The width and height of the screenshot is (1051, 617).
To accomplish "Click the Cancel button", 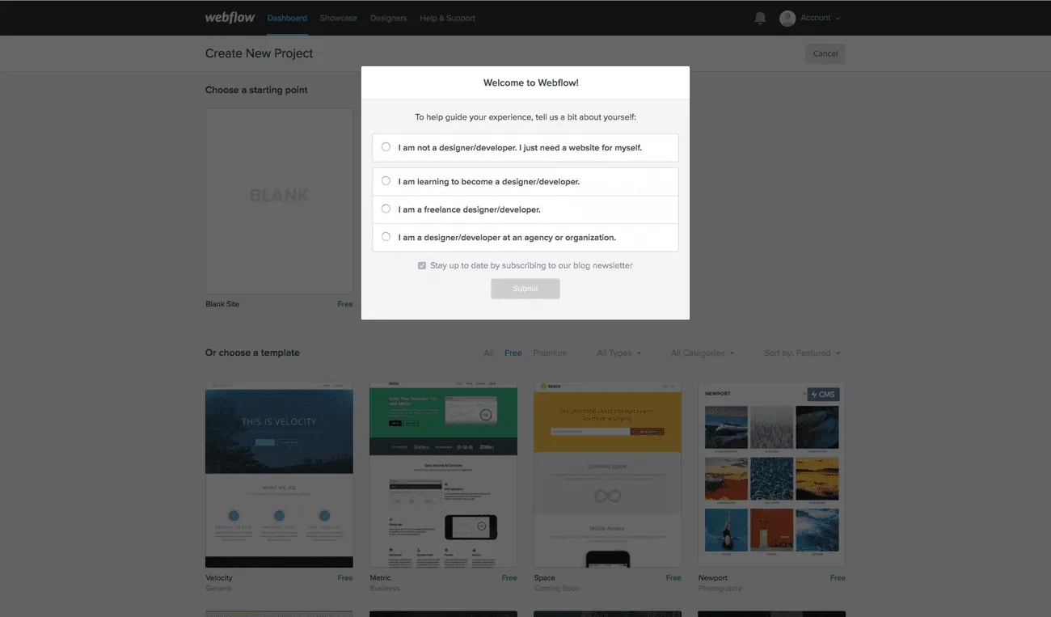I will (x=825, y=53).
